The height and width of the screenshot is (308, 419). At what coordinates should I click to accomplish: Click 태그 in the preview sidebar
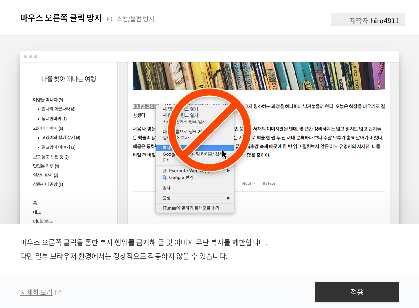pyautogui.click(x=37, y=212)
